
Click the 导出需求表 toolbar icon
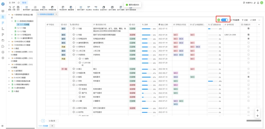63,7
